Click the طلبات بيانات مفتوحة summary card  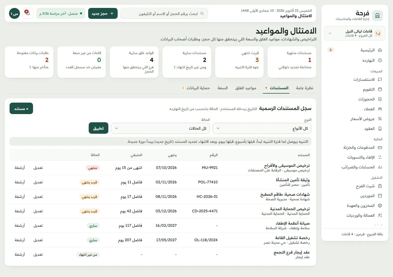(29, 62)
